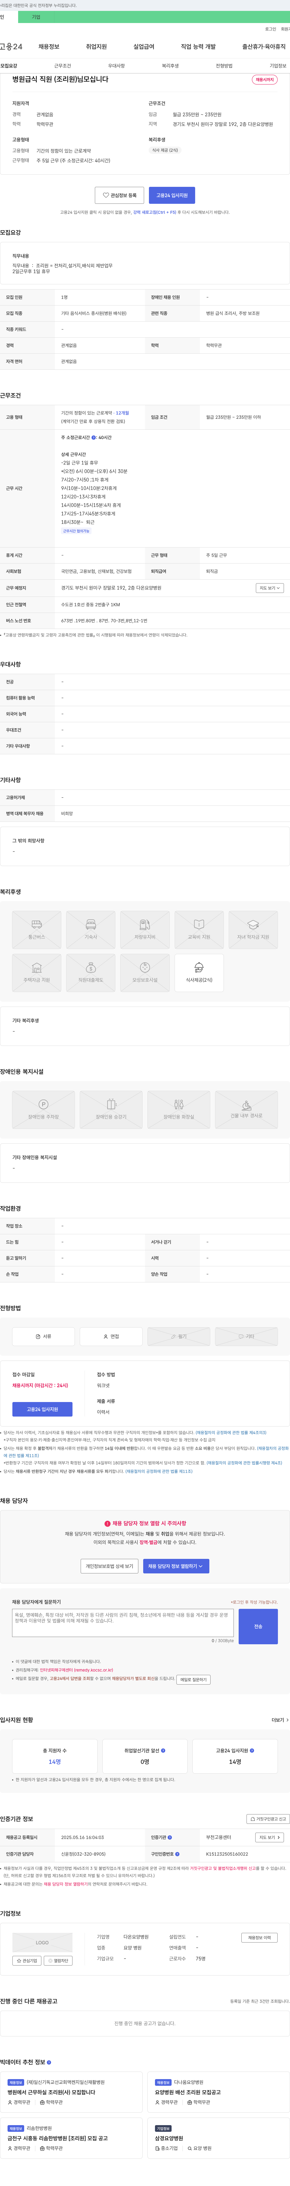Click the help icon beside 고용24 입사지원 count
The width and height of the screenshot is (290, 2186).
coord(252,1751)
